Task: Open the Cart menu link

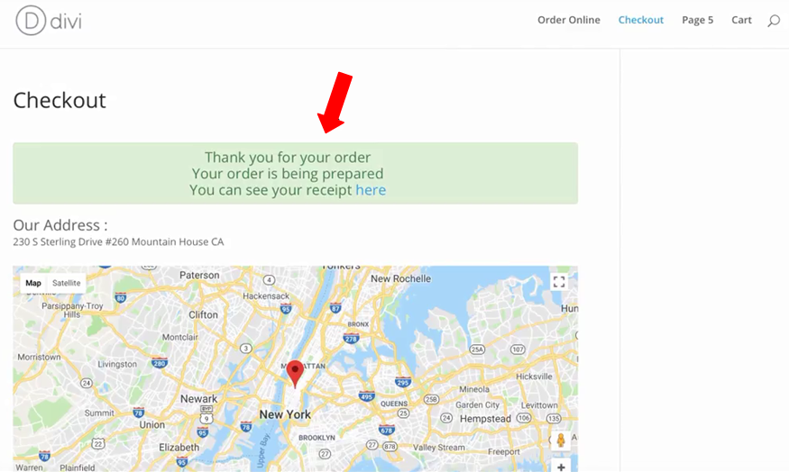Action: tap(741, 20)
